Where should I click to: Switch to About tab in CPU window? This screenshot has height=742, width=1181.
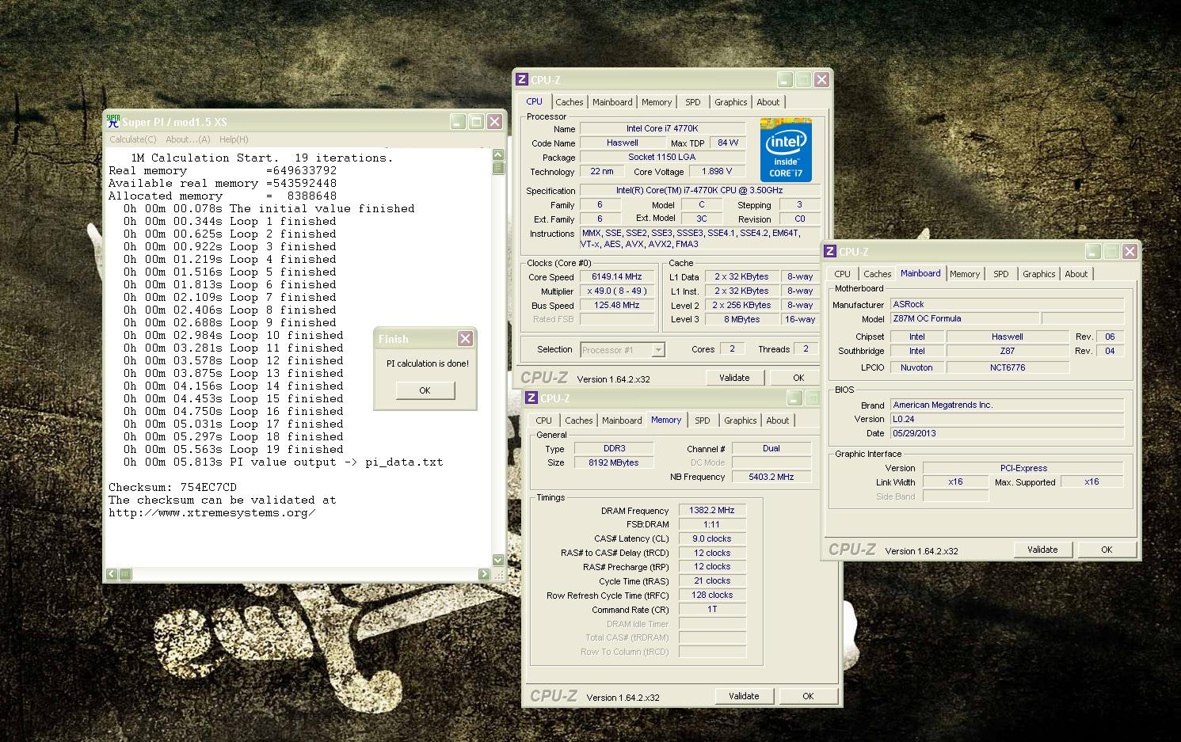click(768, 102)
